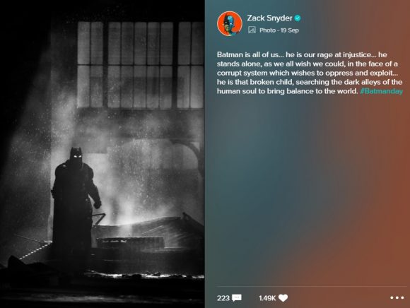Click the 223 comments count
Screen dimensions: 410x308
tap(223, 298)
